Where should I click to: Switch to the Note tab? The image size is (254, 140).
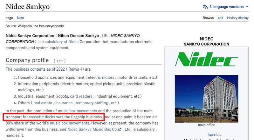point(20,18)
